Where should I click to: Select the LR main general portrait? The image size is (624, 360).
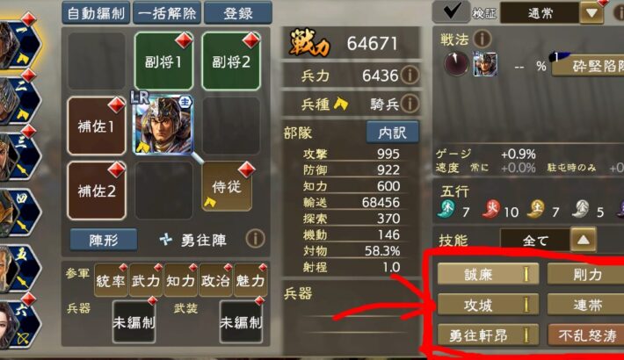163,125
